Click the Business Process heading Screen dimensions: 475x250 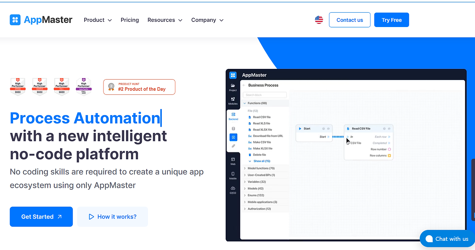coord(263,85)
